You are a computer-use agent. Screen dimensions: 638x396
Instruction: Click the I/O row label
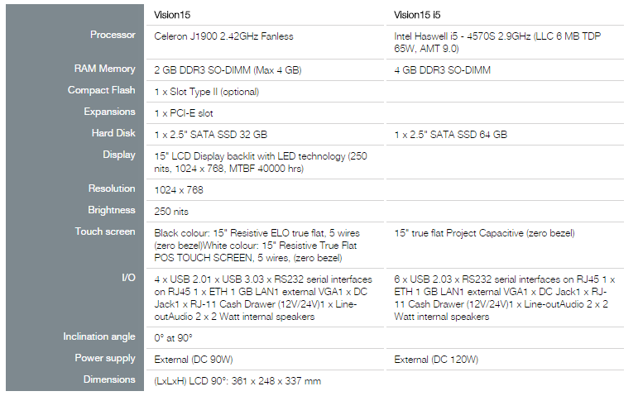point(127,278)
